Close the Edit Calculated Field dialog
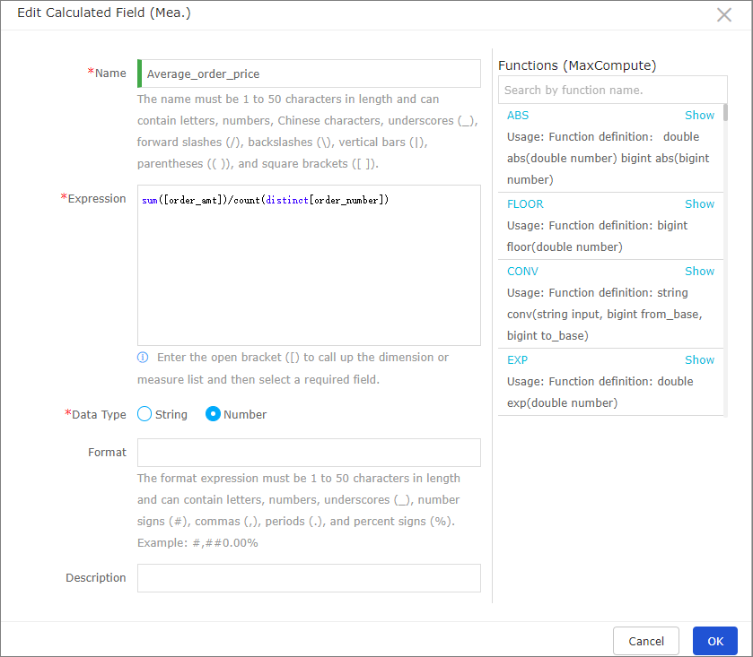Screen dimensions: 753x657 coord(723,15)
